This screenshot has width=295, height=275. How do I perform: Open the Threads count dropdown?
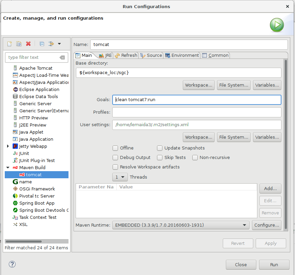[120, 177]
